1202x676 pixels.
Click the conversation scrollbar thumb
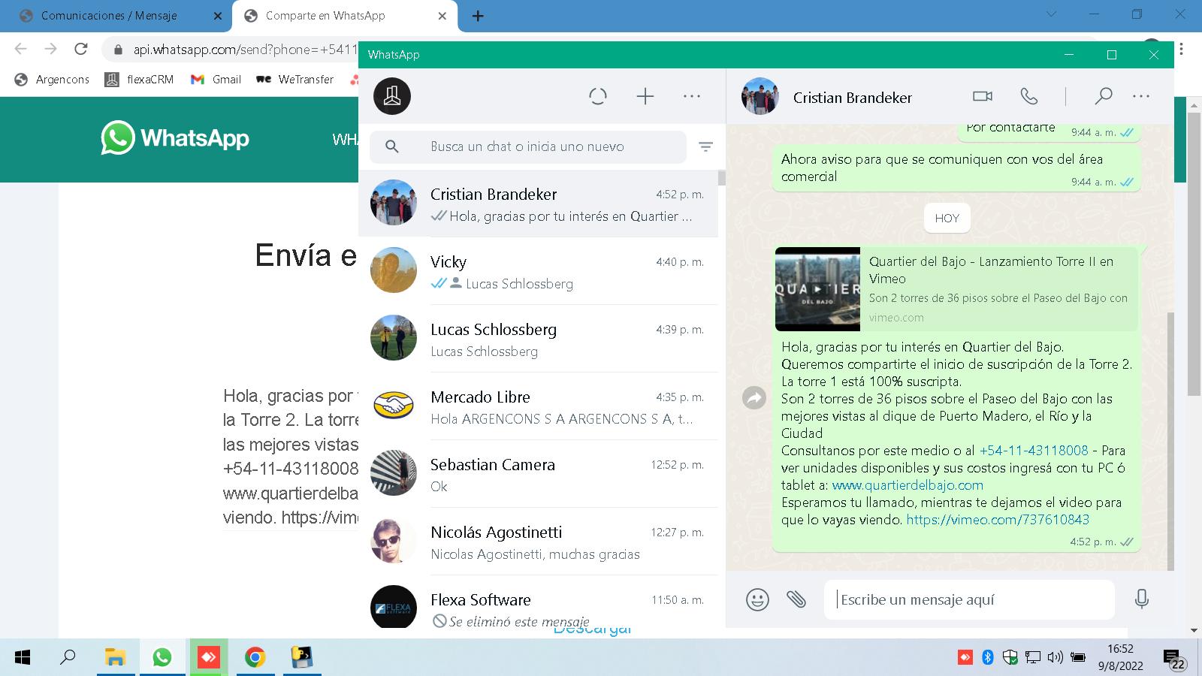1170,442
